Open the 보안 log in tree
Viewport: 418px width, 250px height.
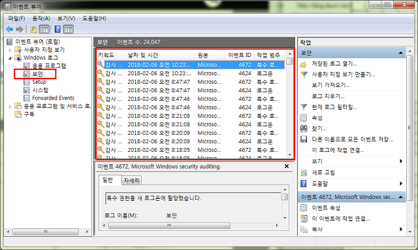pos(37,74)
